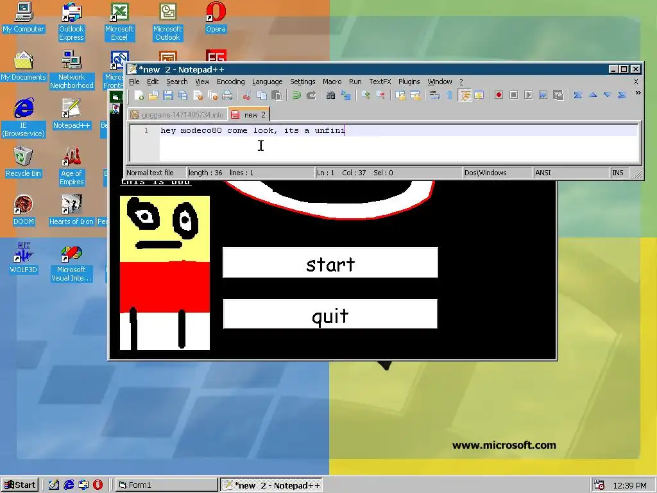Toggle the highlighted Indent Guide icon
The height and width of the screenshot is (493, 657).
(x=465, y=95)
